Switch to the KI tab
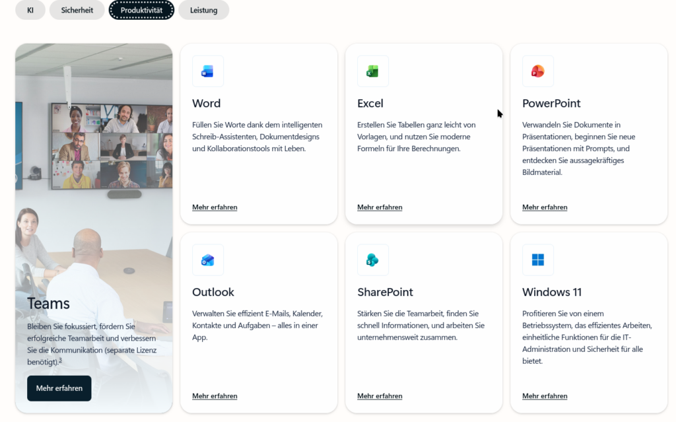The height and width of the screenshot is (422, 676). (x=30, y=10)
